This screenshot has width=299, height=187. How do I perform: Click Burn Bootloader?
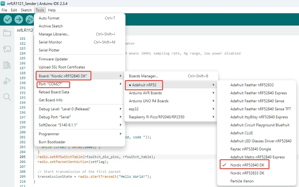pos(52,142)
